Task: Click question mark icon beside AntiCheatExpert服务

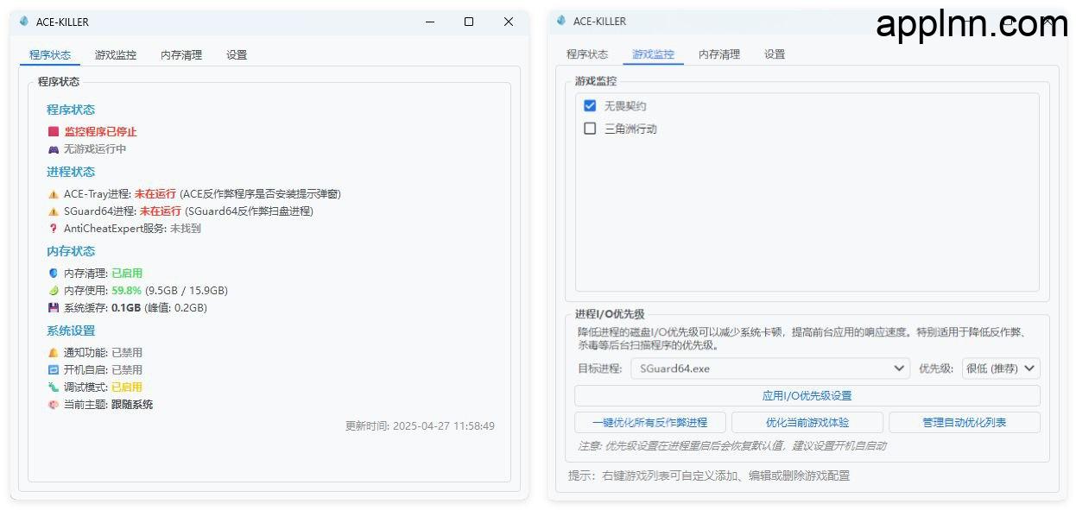Action: pyautogui.click(x=54, y=229)
